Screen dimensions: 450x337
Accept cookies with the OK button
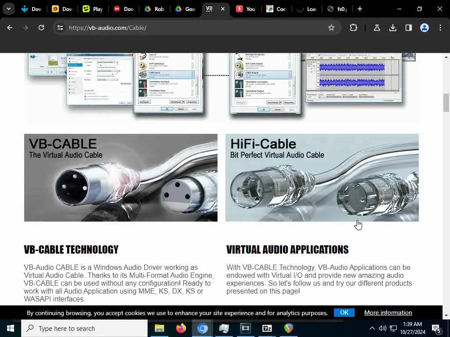pos(344,312)
